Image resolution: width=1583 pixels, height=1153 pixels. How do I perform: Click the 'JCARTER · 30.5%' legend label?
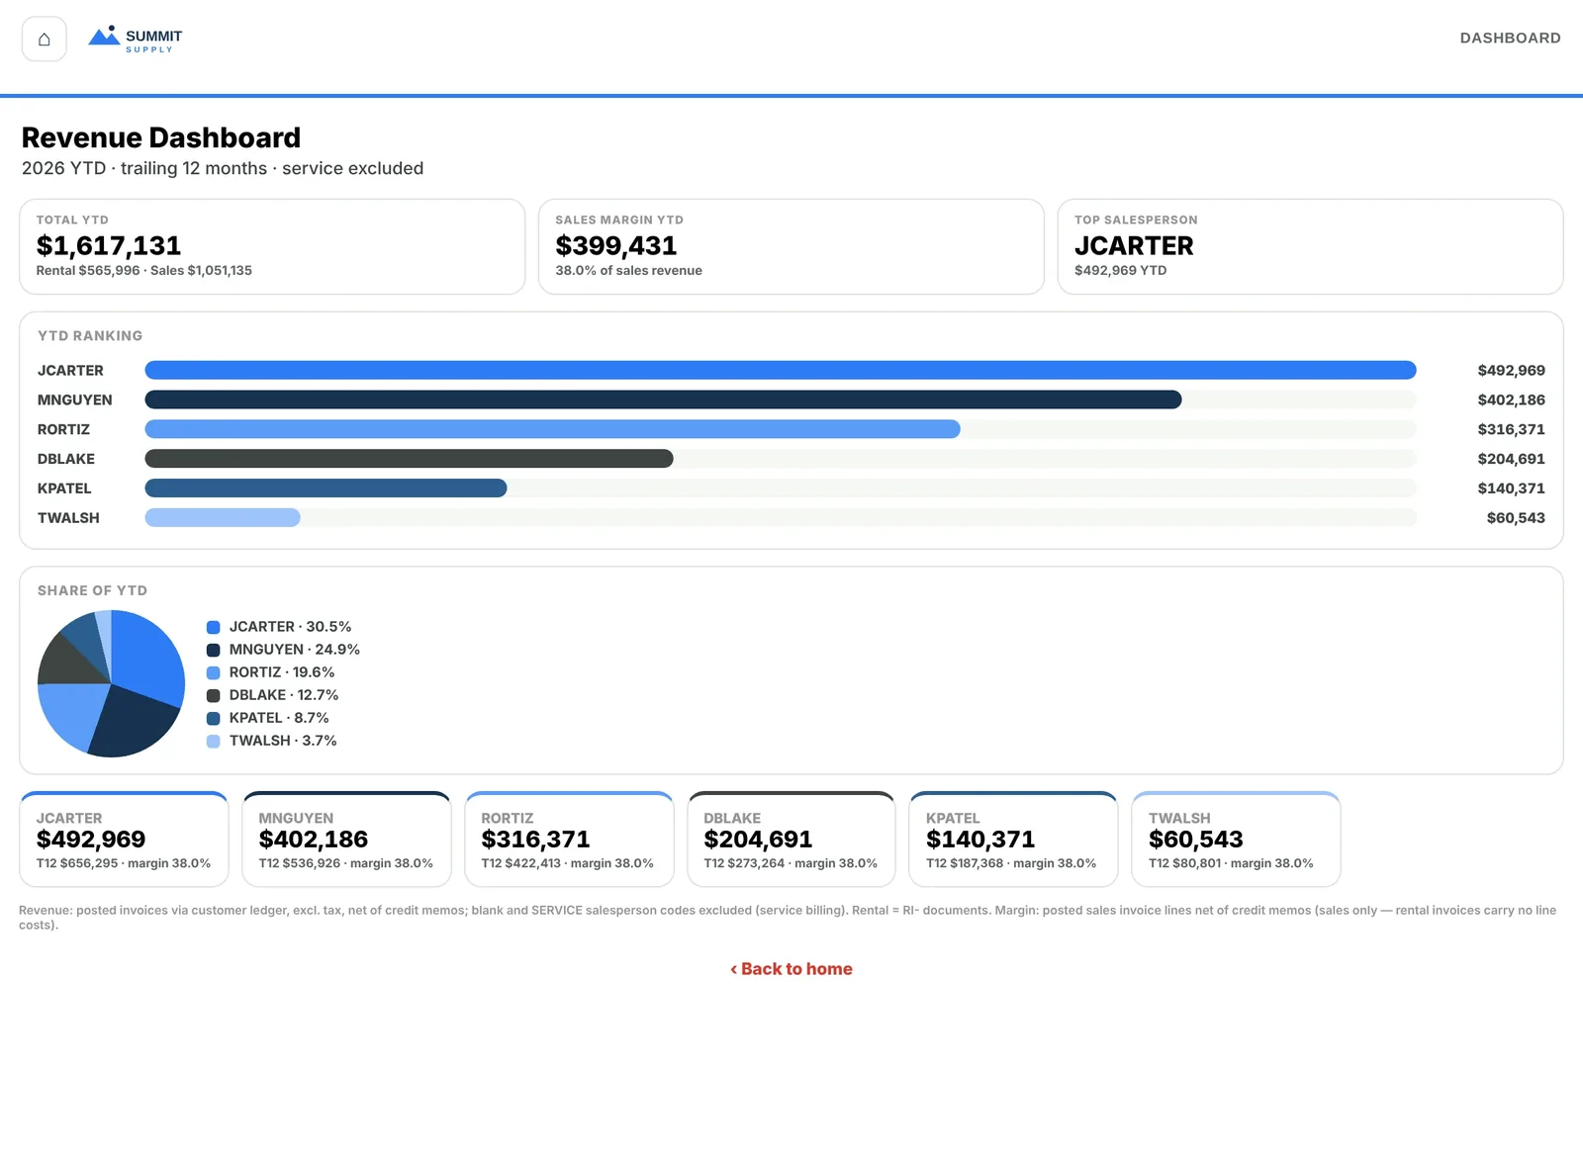pyautogui.click(x=290, y=627)
